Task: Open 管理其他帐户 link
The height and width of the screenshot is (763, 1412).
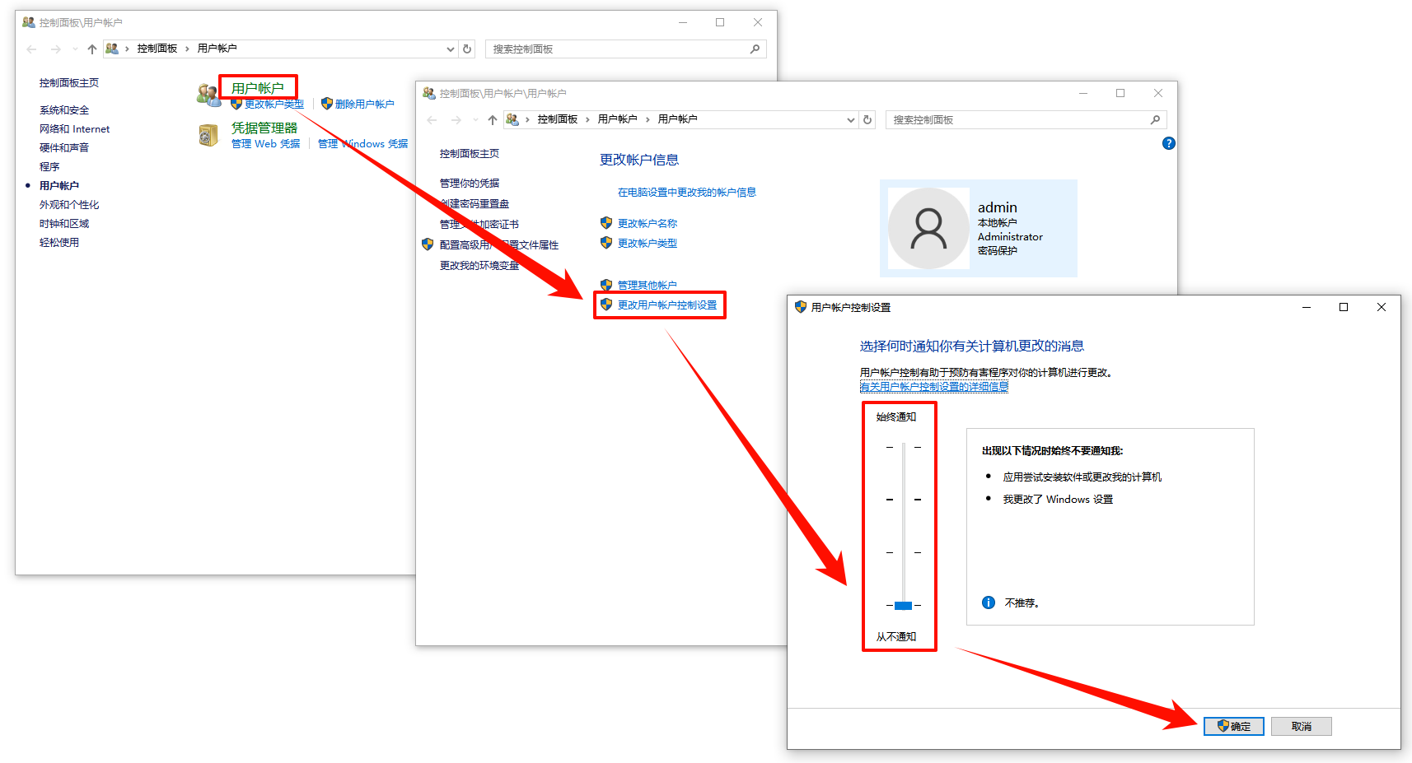Action: [647, 286]
